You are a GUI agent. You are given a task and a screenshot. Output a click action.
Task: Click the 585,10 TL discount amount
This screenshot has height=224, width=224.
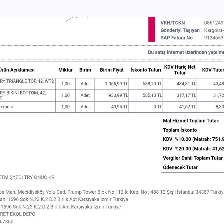(152, 95)
